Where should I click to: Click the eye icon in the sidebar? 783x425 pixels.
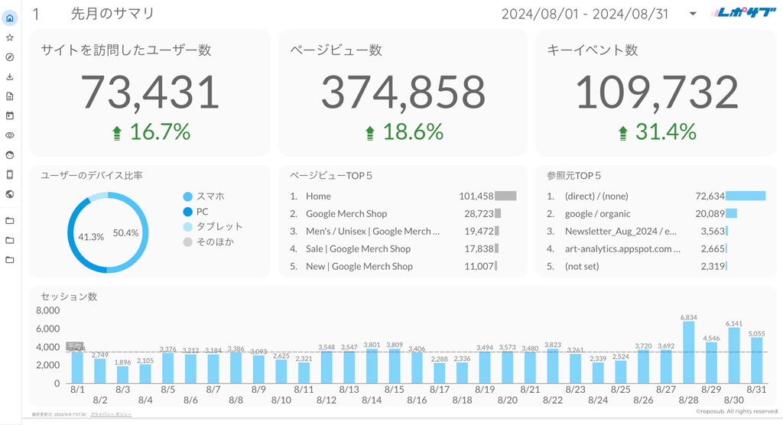tap(10, 135)
